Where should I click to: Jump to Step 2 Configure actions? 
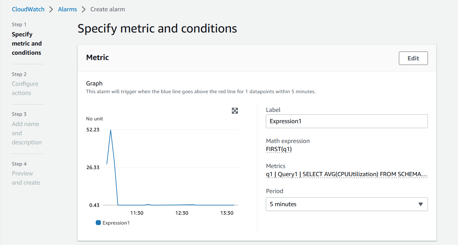25,88
